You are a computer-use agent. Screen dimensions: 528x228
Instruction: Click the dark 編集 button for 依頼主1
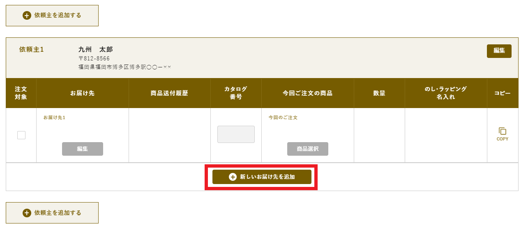pyautogui.click(x=499, y=51)
